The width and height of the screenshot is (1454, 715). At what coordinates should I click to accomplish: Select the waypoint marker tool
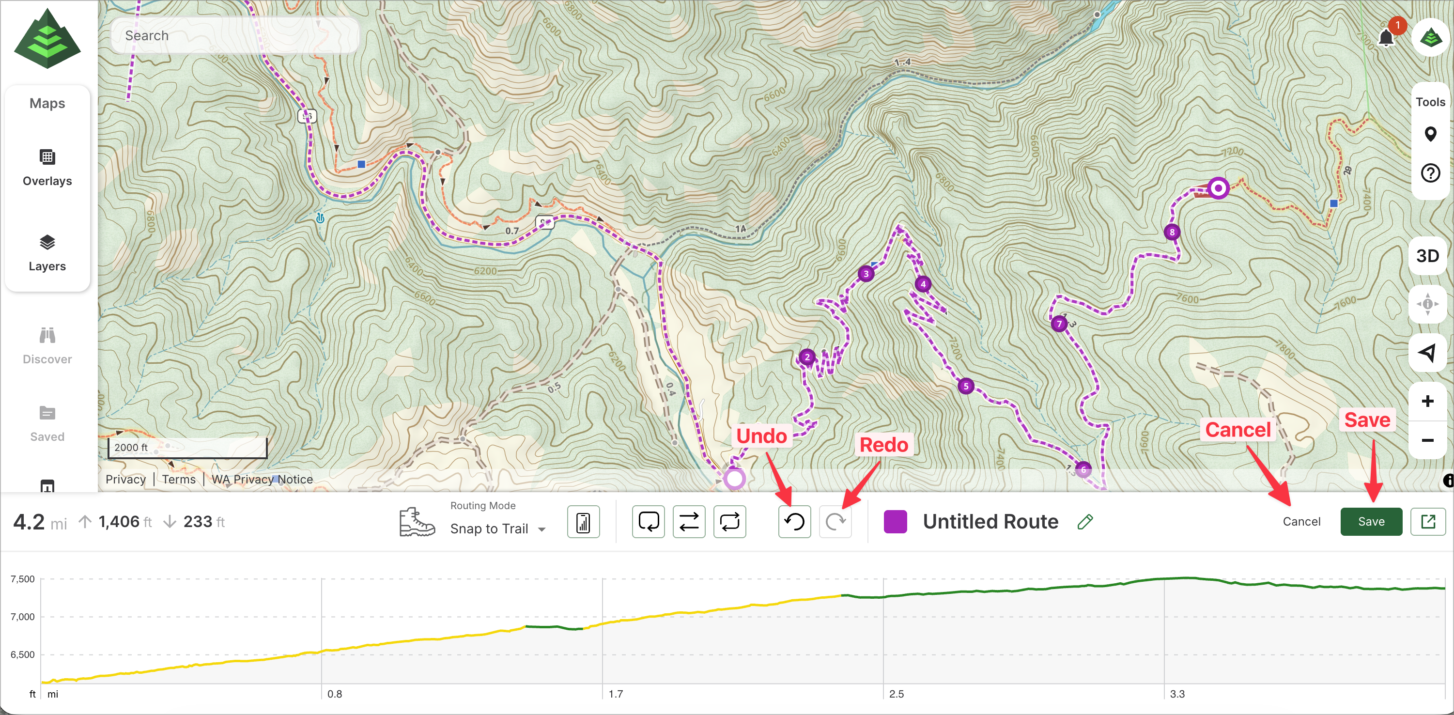1430,134
